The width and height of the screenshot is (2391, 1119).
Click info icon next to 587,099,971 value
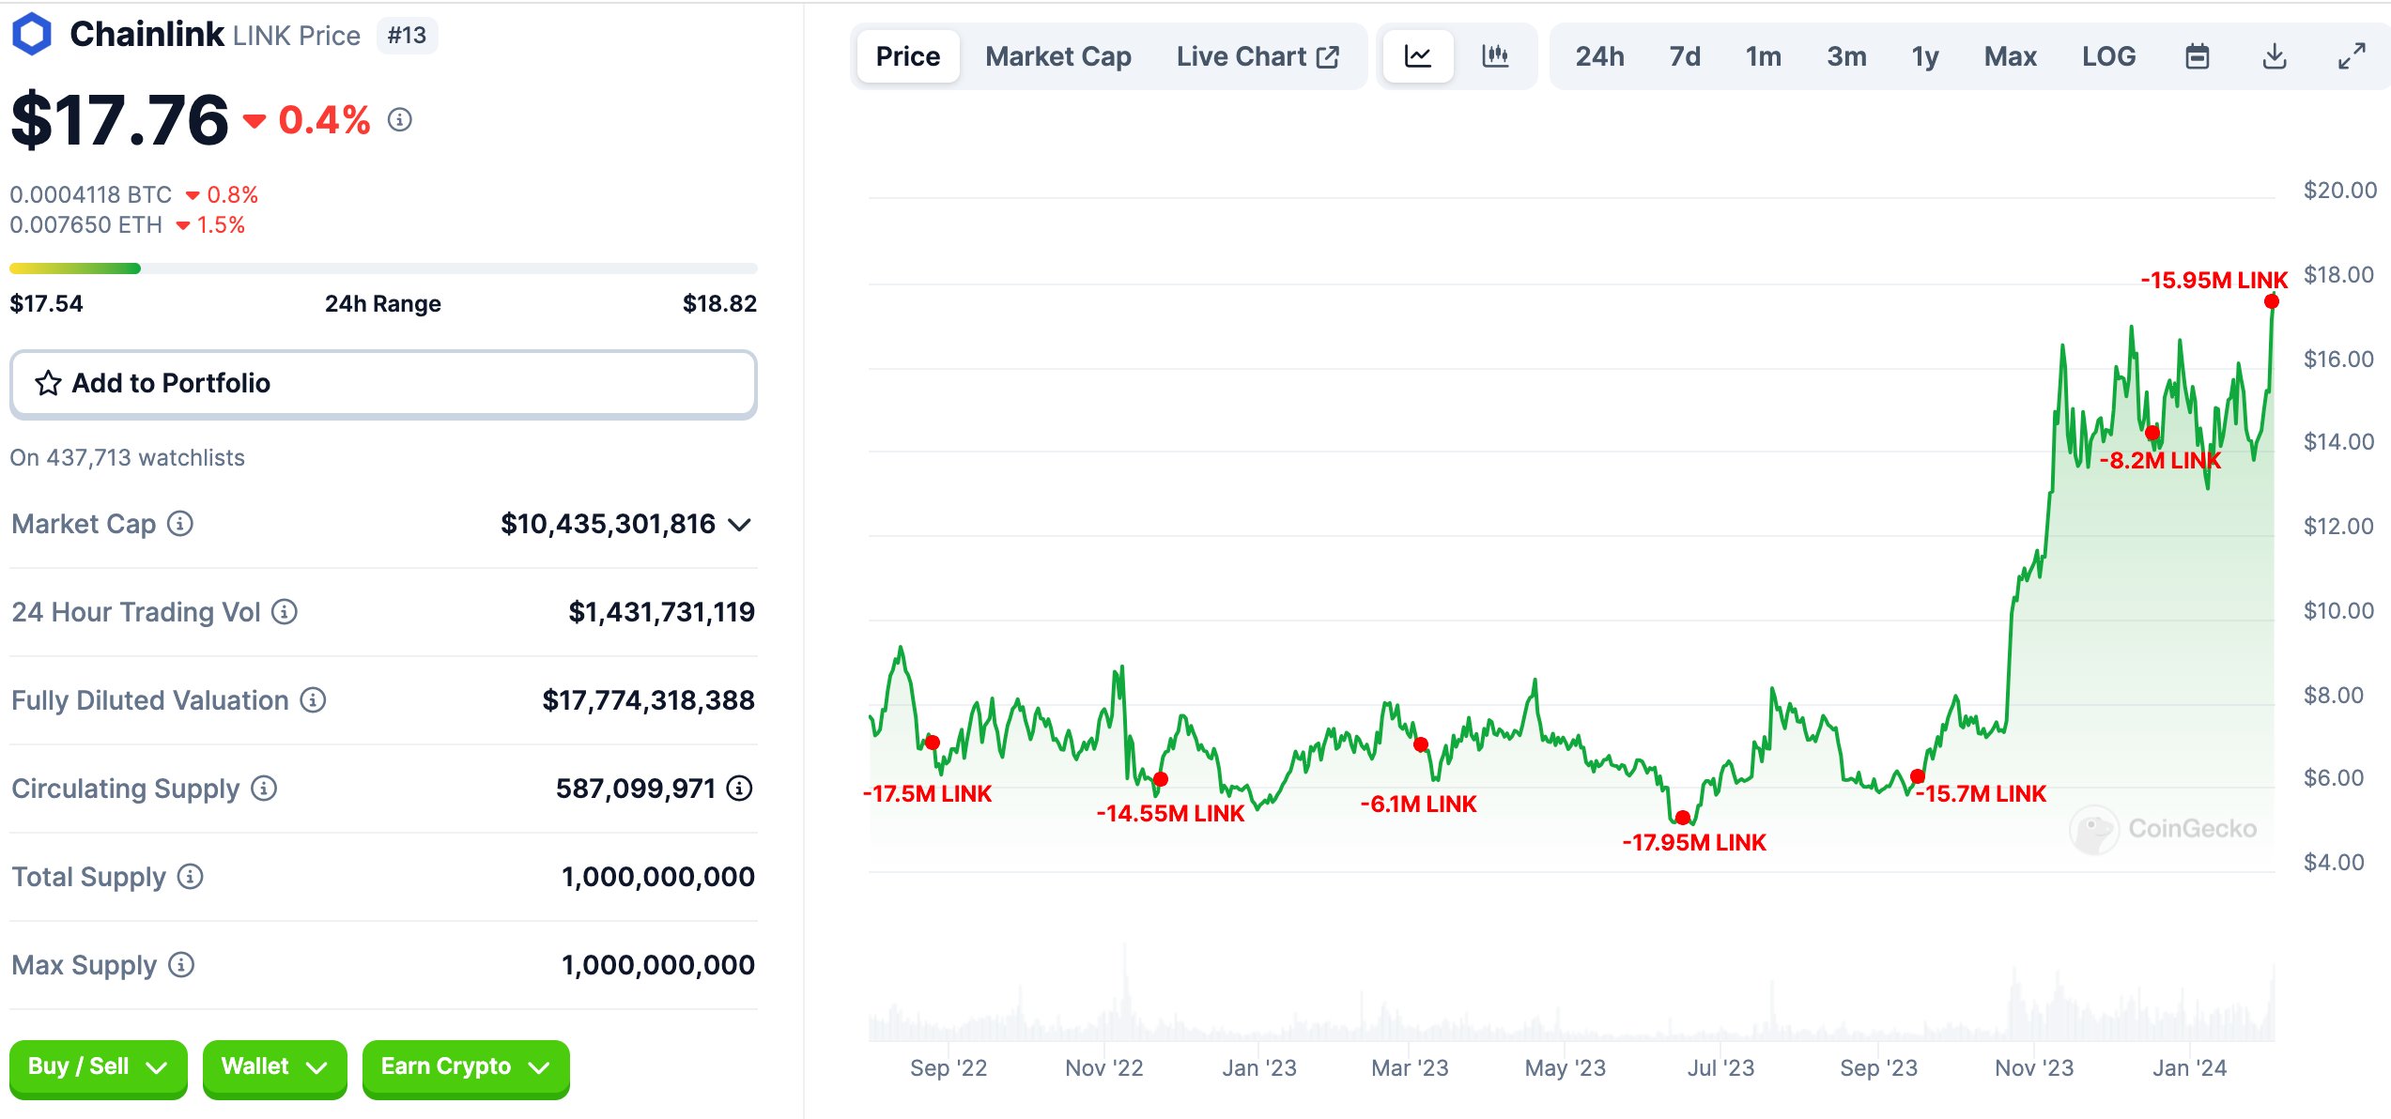pos(740,789)
